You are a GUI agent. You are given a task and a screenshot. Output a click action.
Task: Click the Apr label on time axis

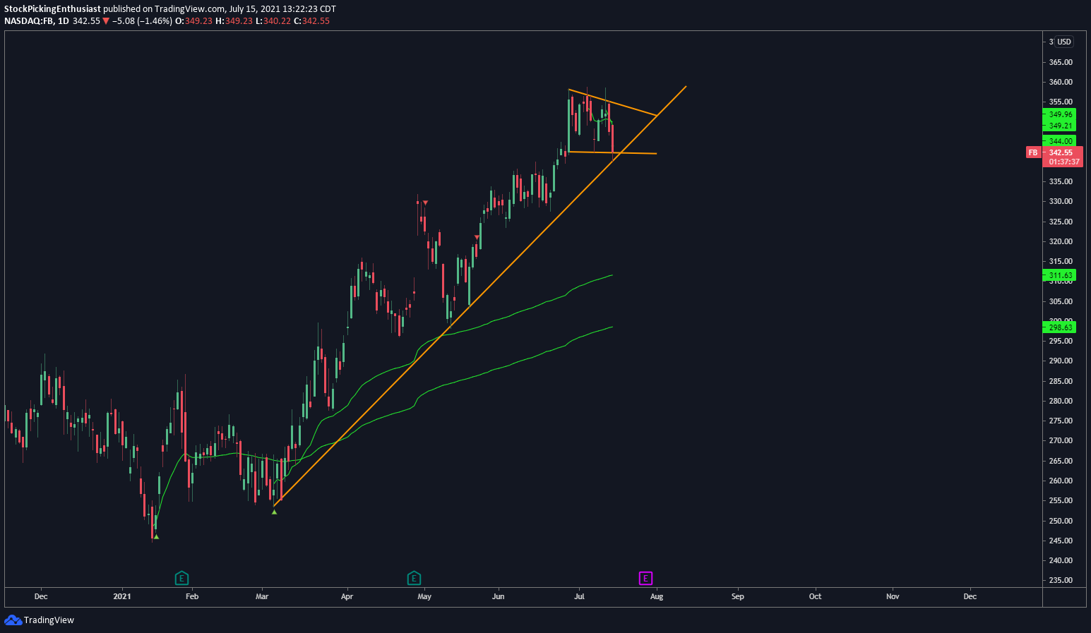(347, 596)
